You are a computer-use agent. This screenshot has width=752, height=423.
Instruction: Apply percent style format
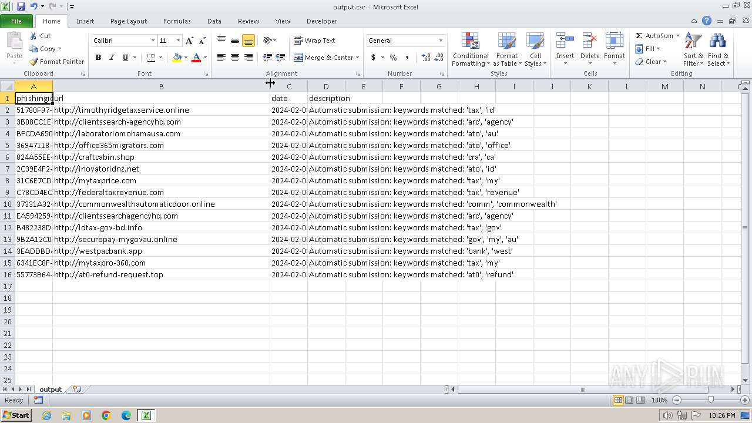tap(393, 58)
